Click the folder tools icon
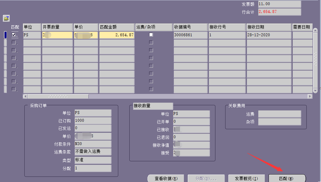Image resolution: width=321 pixels, height=182 pixels. click(x=6, y=18)
